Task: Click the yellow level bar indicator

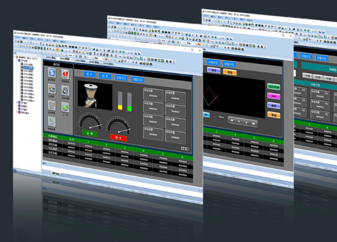Action: tap(120, 101)
